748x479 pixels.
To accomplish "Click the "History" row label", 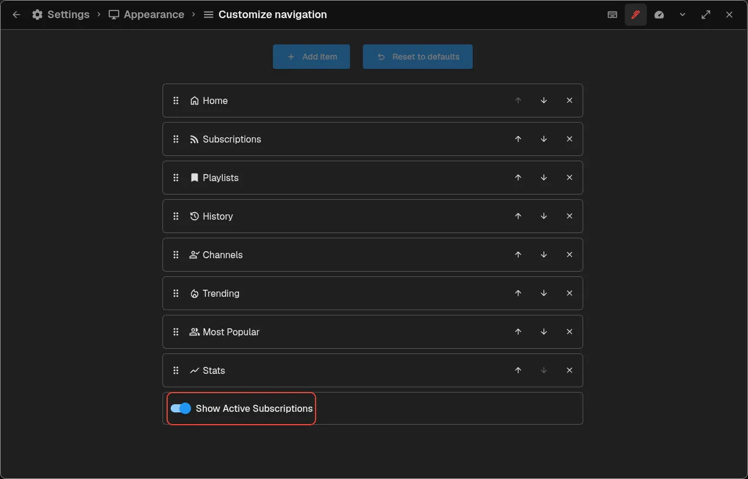I will pos(218,216).
